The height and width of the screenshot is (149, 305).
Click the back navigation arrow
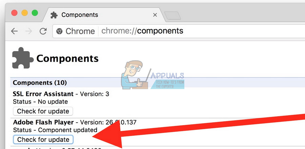[x=14, y=31]
